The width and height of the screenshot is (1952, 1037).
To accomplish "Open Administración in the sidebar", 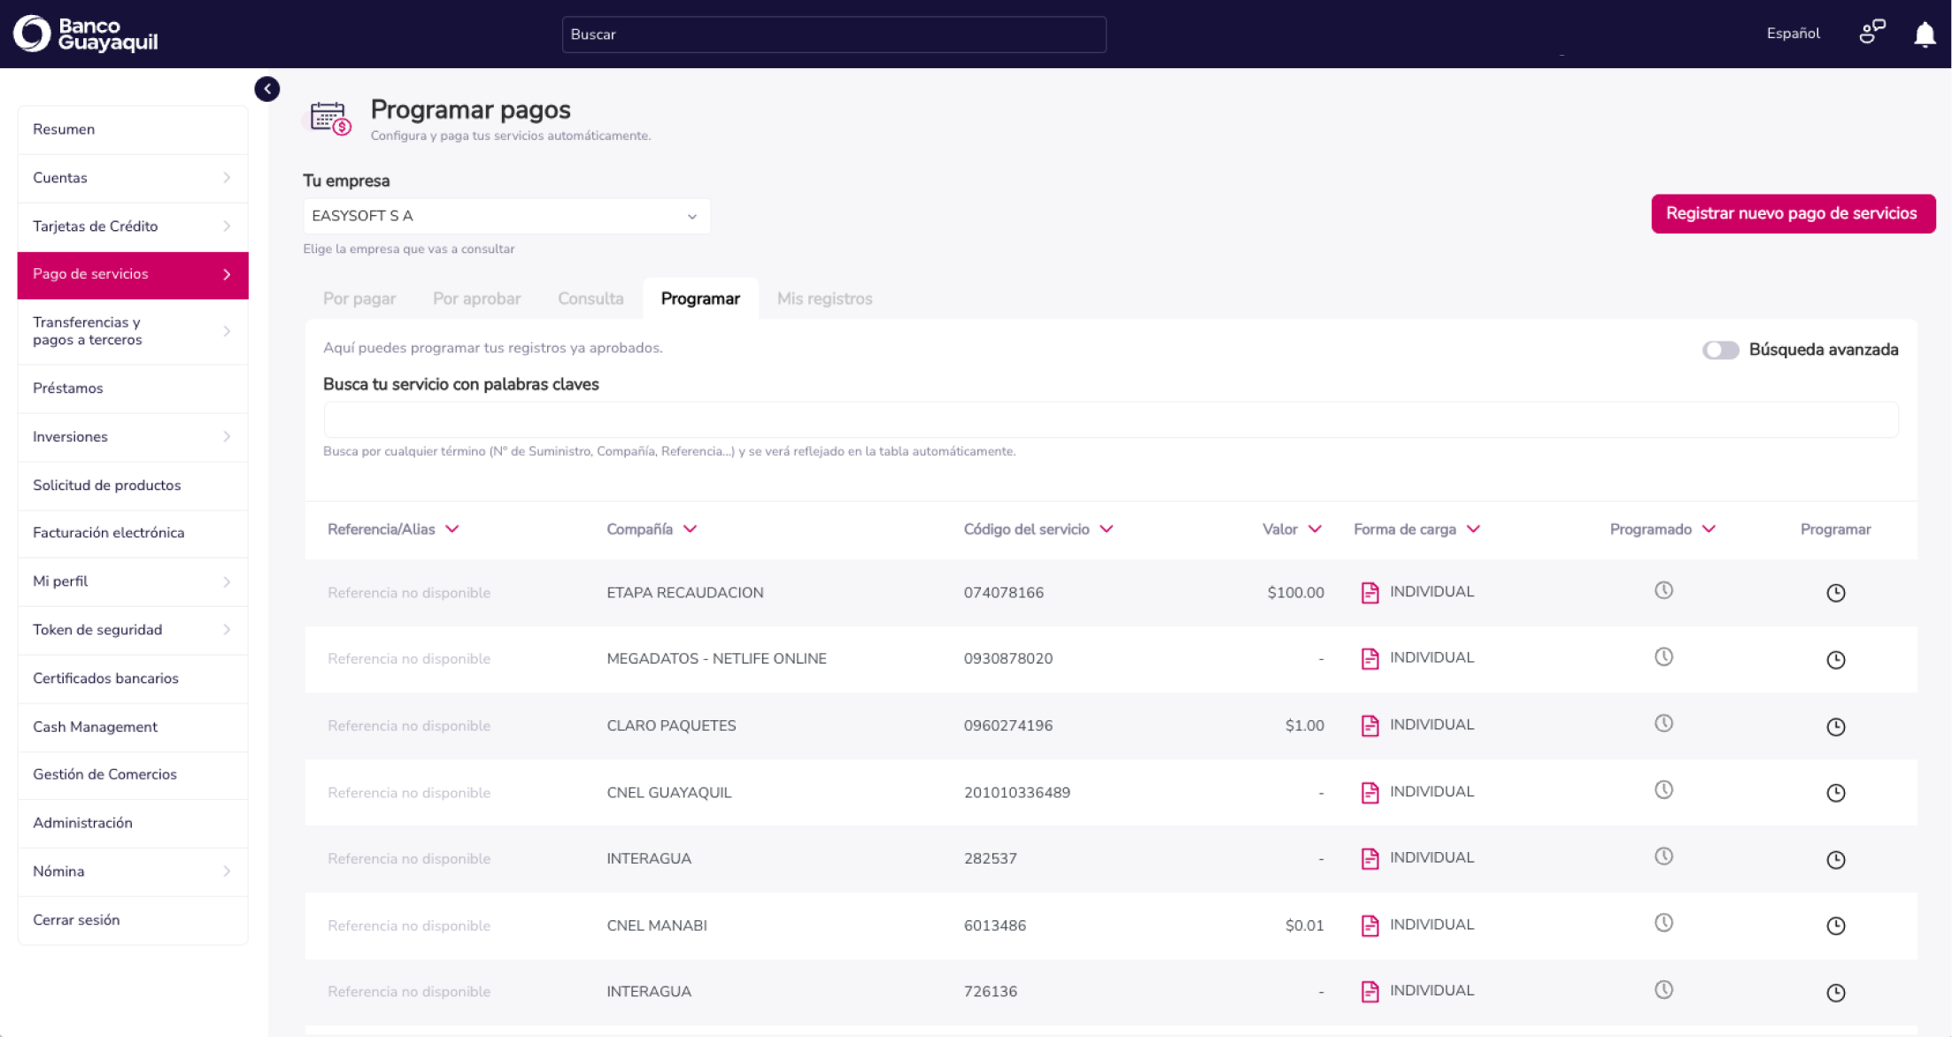I will click(133, 824).
